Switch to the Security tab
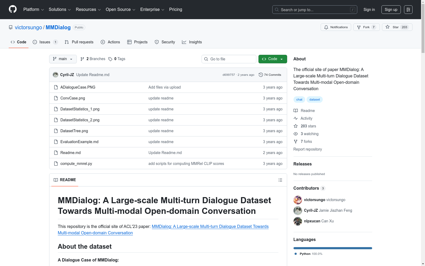Image resolution: width=425 pixels, height=266 pixels. click(x=165, y=42)
